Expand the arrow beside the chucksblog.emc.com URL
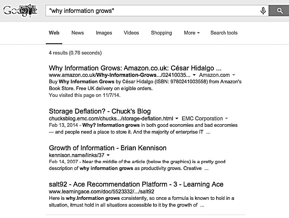 pos(177,118)
